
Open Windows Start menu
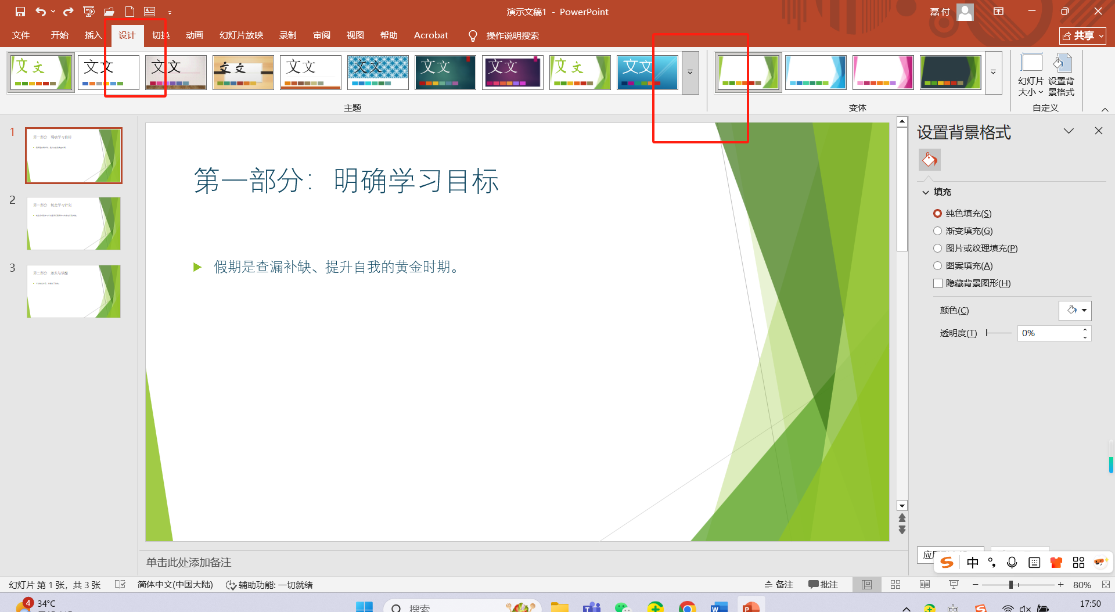[x=364, y=607]
